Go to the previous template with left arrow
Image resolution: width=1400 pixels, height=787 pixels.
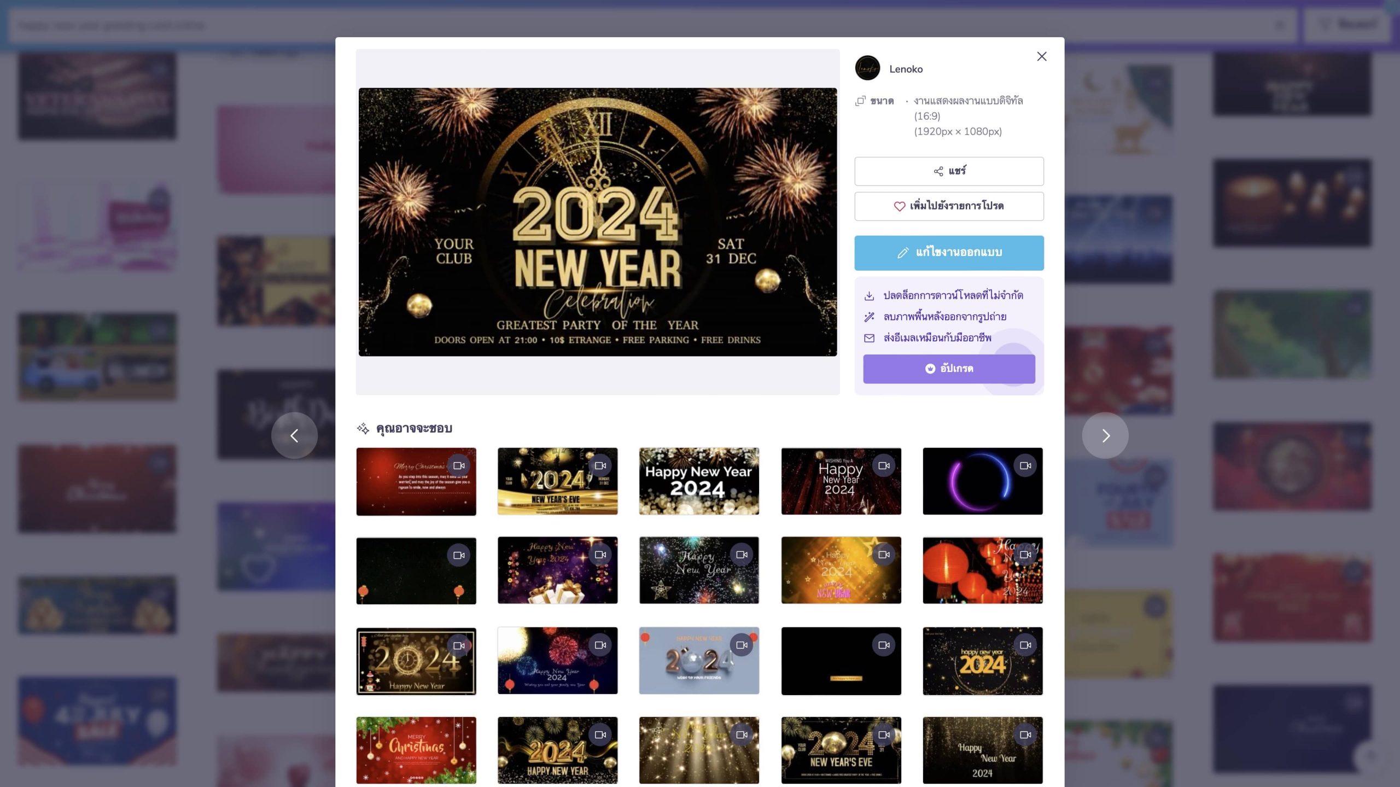[x=294, y=435]
